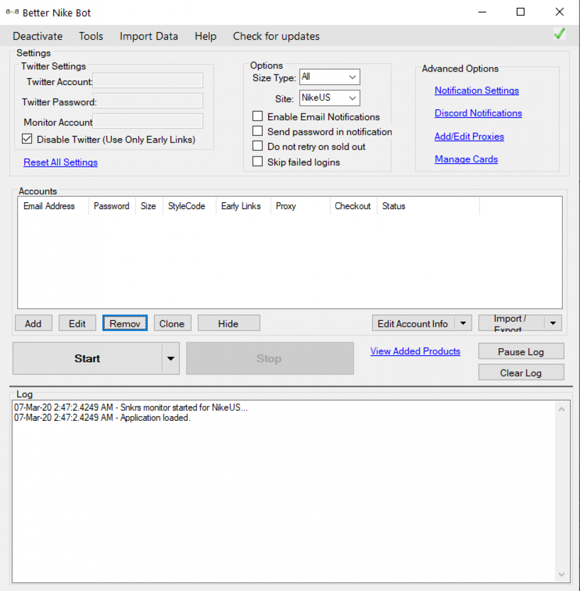This screenshot has width=580, height=591.
Task: Open Add/Edit Proxies link
Action: pos(469,137)
